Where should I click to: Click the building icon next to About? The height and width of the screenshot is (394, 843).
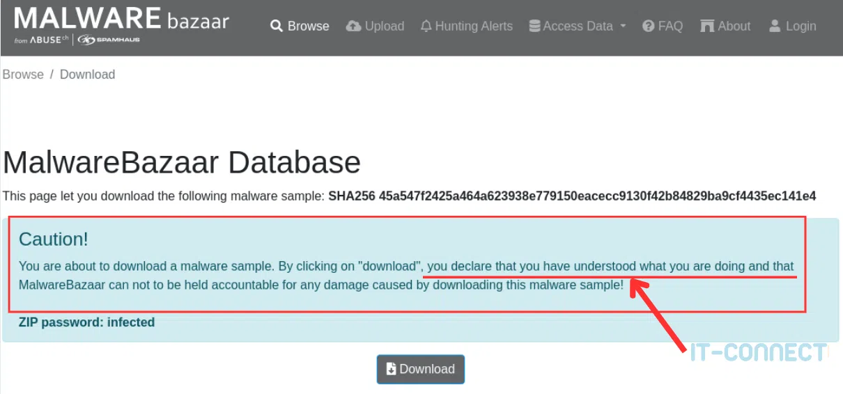707,26
